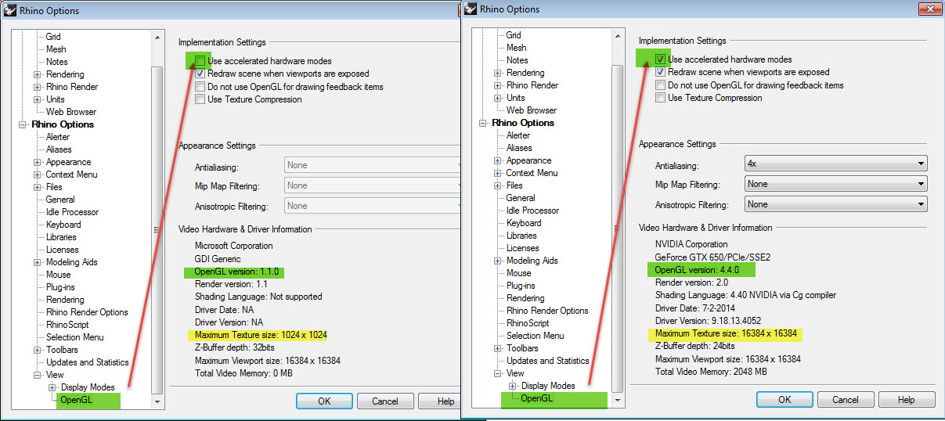Image resolution: width=945 pixels, height=421 pixels.
Task: Expand Display Modes node in left window tree
Action: click(x=52, y=387)
